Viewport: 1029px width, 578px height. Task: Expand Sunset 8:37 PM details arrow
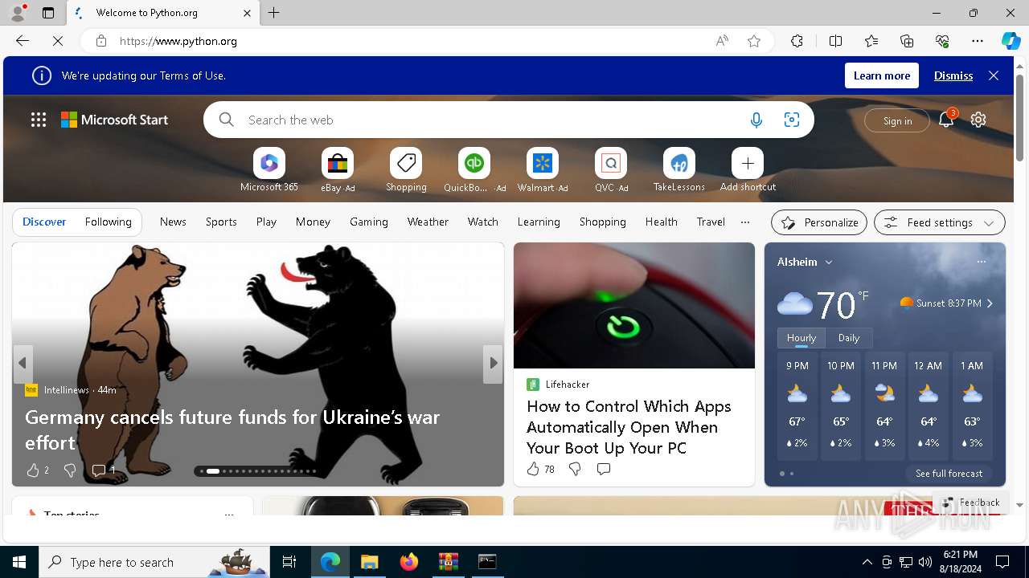(990, 303)
